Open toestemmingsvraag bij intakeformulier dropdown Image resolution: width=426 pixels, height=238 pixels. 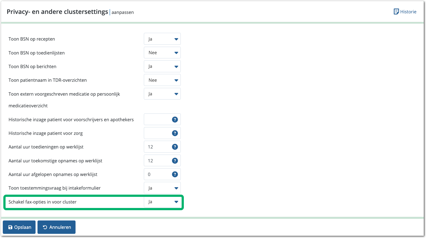click(x=162, y=188)
